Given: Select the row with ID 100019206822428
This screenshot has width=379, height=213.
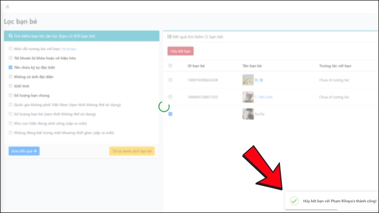Looking at the screenshot, I should (x=171, y=80).
